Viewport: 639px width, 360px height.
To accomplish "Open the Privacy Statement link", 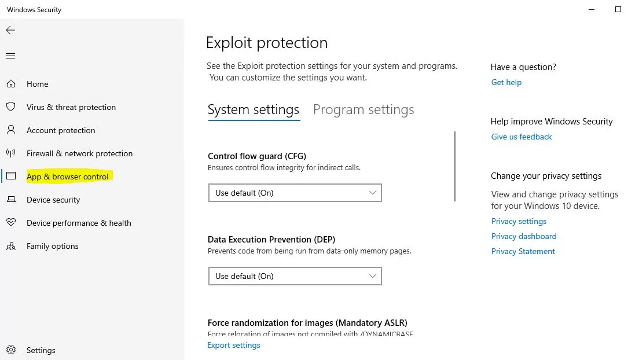I will pyautogui.click(x=523, y=252).
